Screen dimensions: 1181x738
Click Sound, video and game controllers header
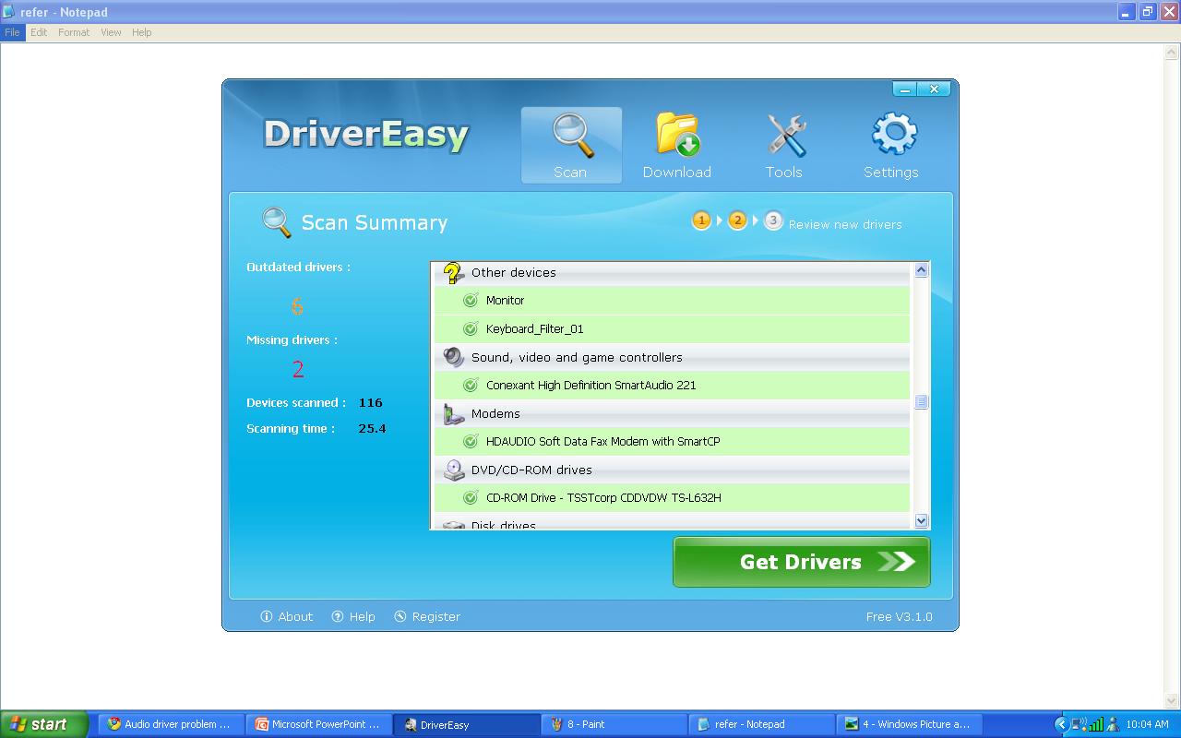coord(673,357)
